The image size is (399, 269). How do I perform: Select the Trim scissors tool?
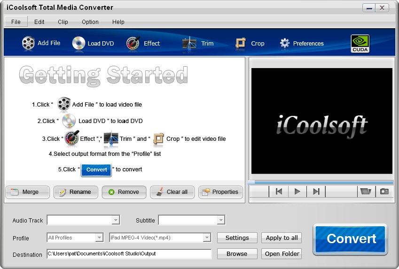pyautogui.click(x=189, y=43)
